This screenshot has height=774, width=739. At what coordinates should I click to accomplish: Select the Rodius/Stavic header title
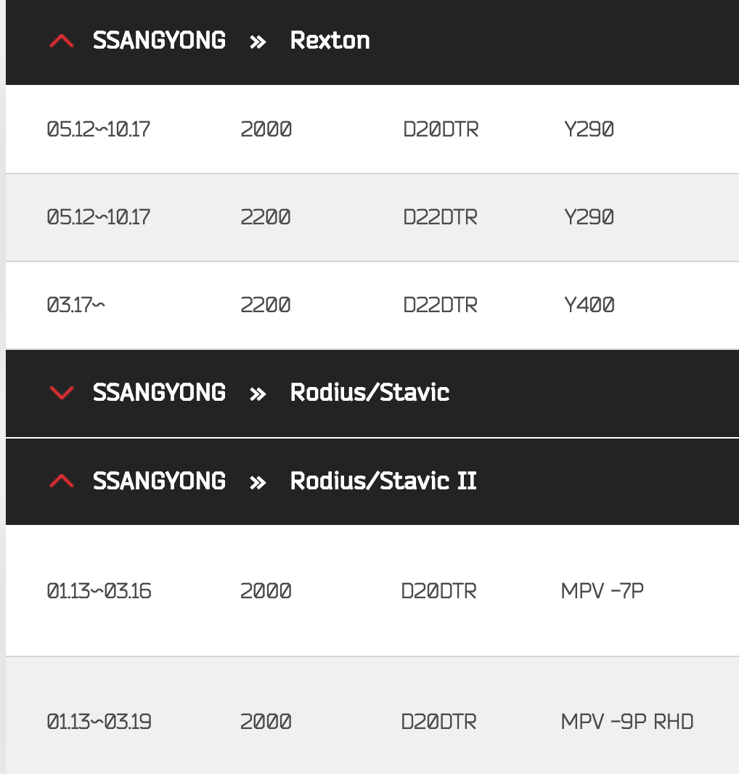(x=369, y=393)
